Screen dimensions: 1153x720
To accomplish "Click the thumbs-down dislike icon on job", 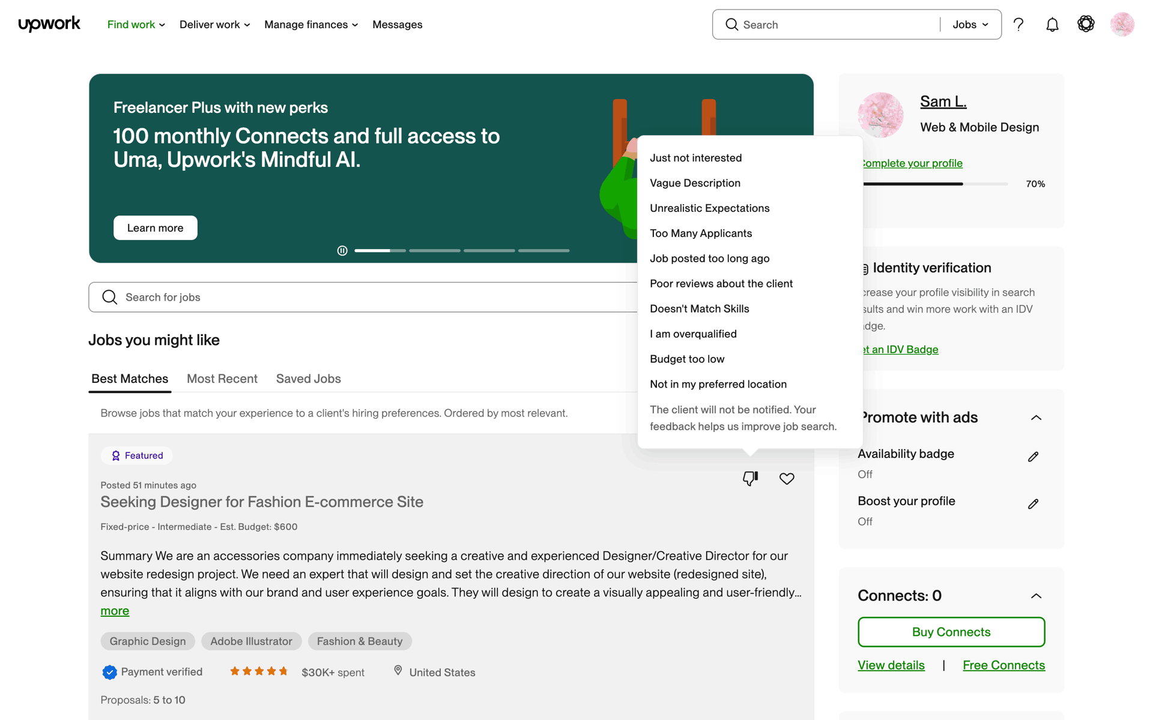I will point(751,478).
